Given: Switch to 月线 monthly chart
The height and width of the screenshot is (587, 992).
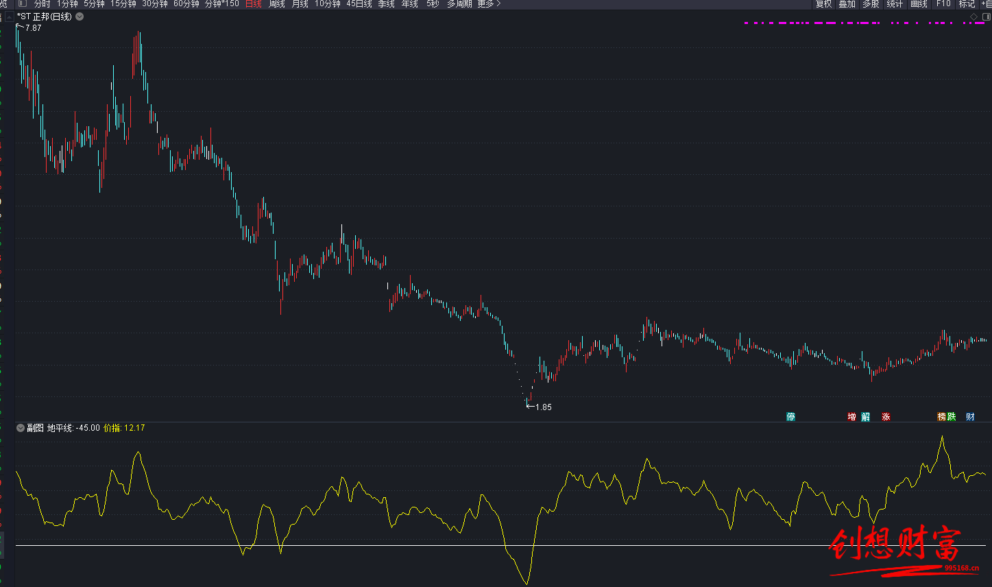Looking at the screenshot, I should 300,4.
